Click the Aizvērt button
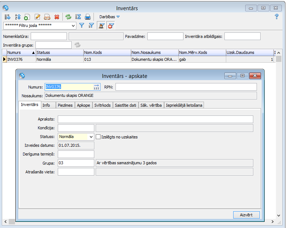The width and height of the screenshot is (288, 228). point(246,215)
